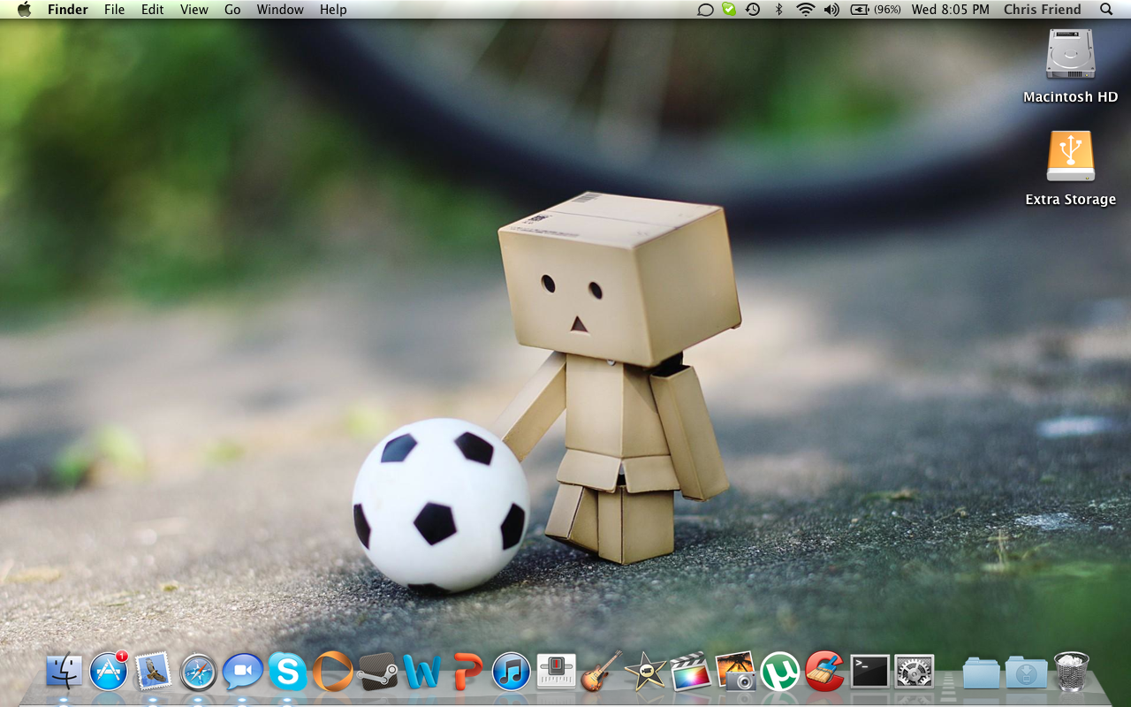
Task: Open Time Machine menu bar icon
Action: (753, 9)
